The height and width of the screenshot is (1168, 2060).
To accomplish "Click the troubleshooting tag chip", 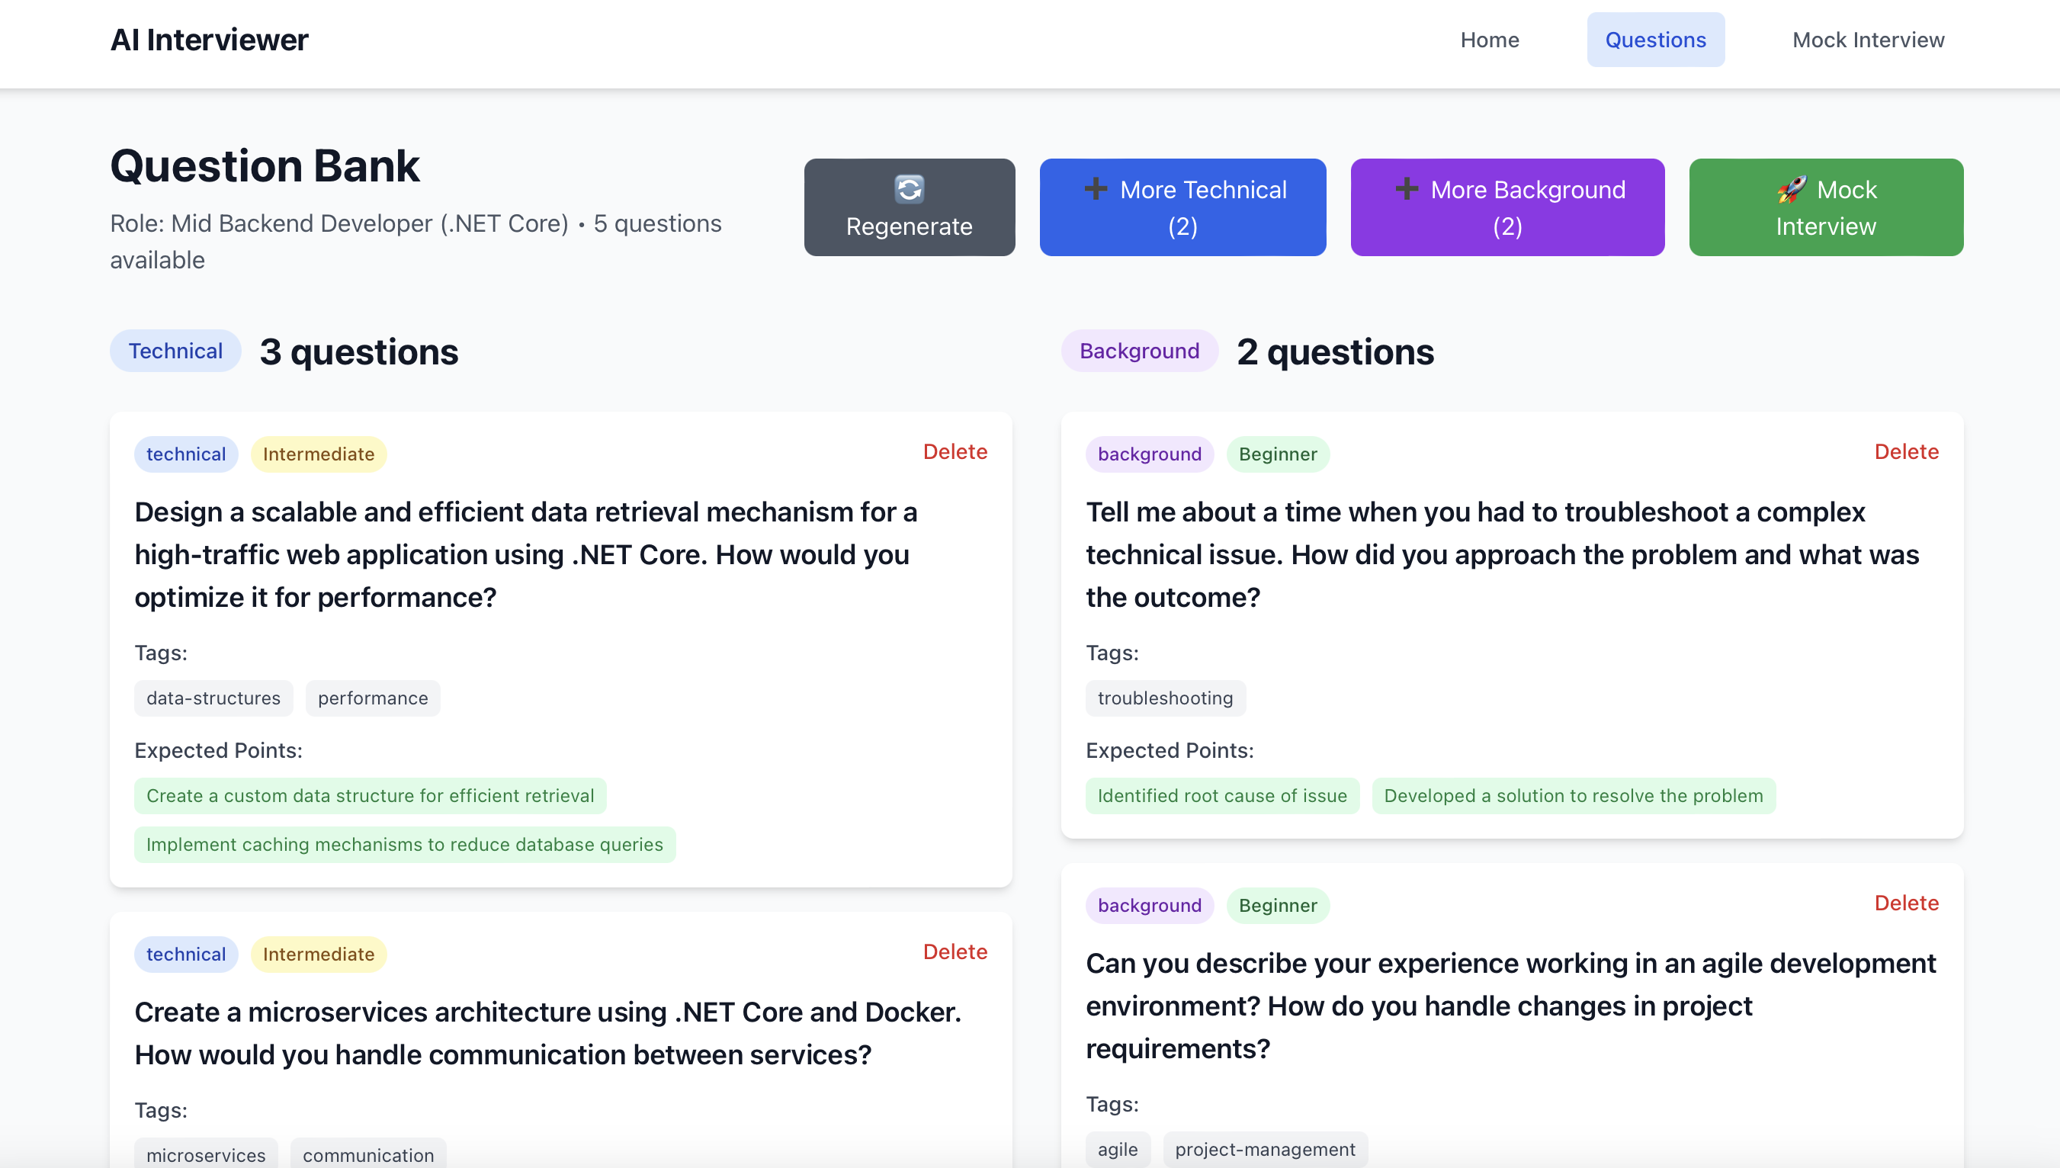I will 1165,698.
